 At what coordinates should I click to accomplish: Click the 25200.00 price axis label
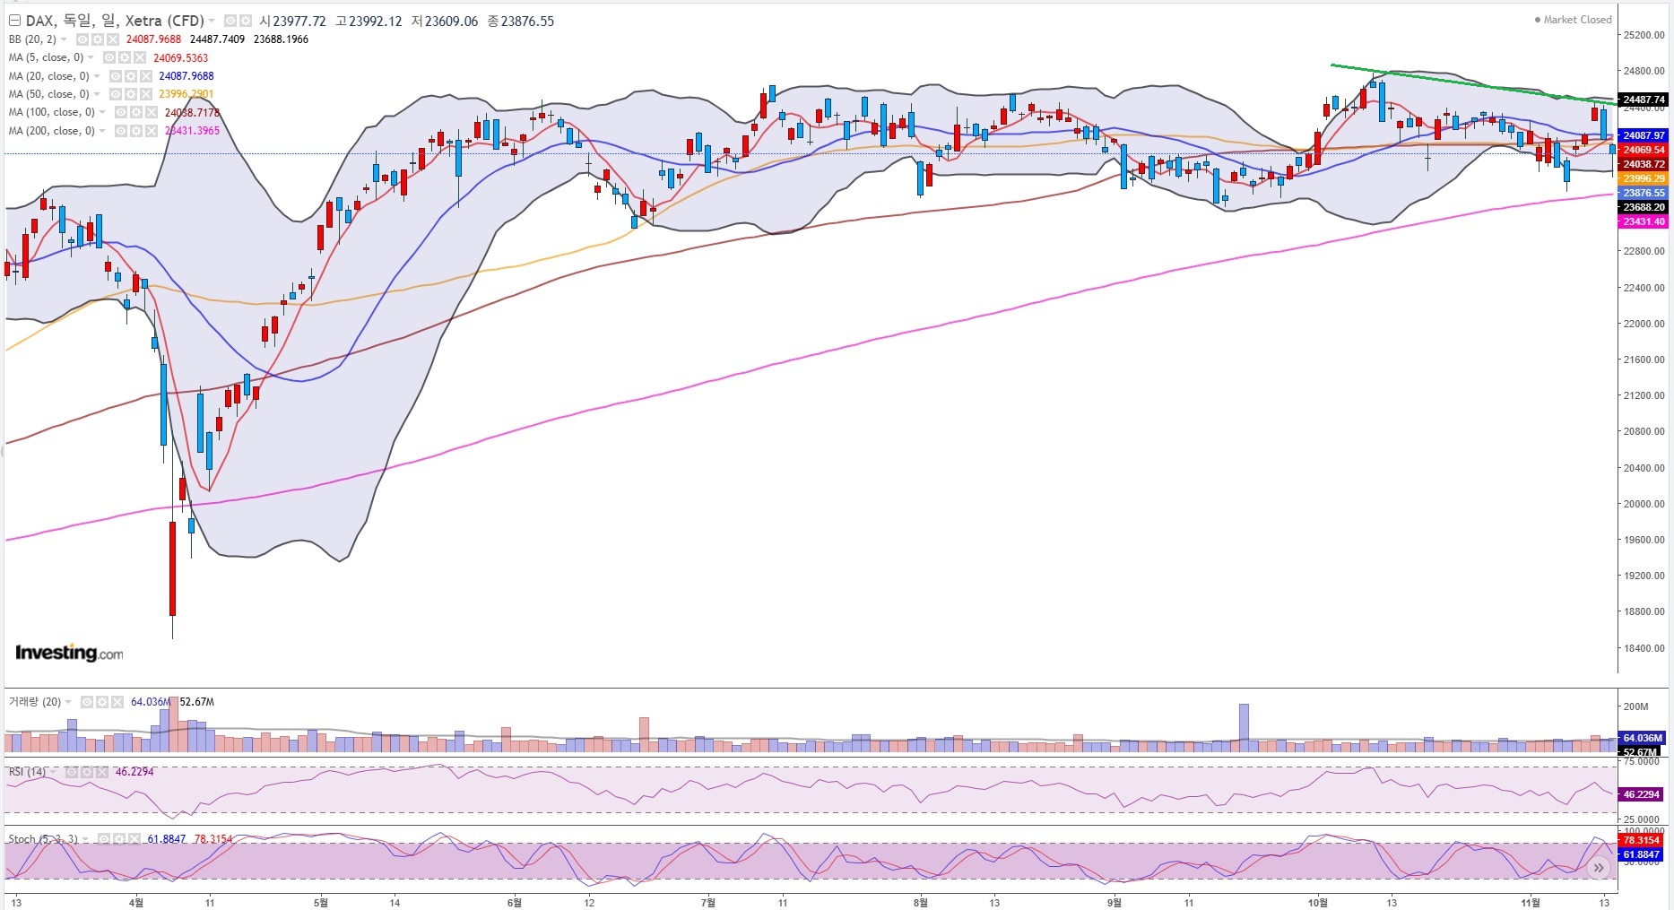(x=1643, y=35)
